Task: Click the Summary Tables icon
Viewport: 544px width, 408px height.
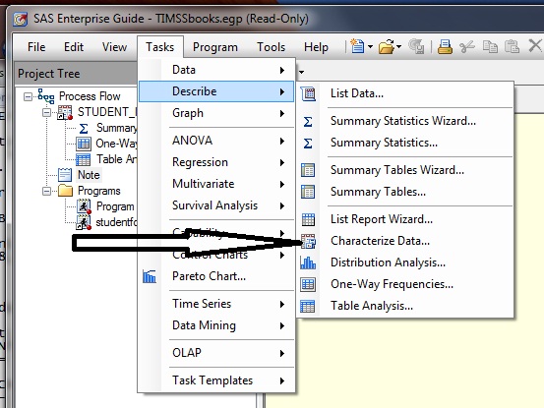Action: tap(308, 192)
